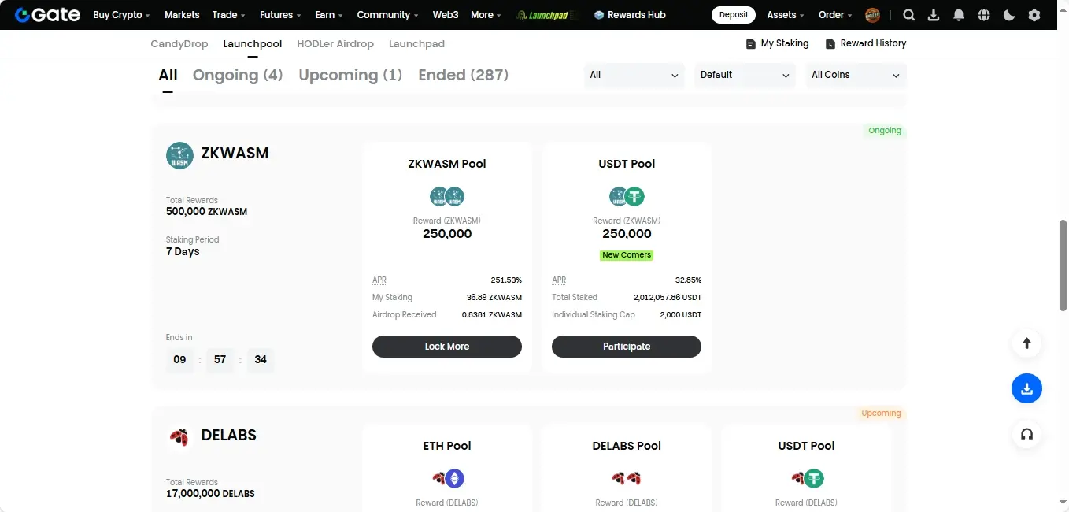This screenshot has height=512, width=1069.
Task: Click Lock More in ZKWASM Pool
Action: point(447,347)
